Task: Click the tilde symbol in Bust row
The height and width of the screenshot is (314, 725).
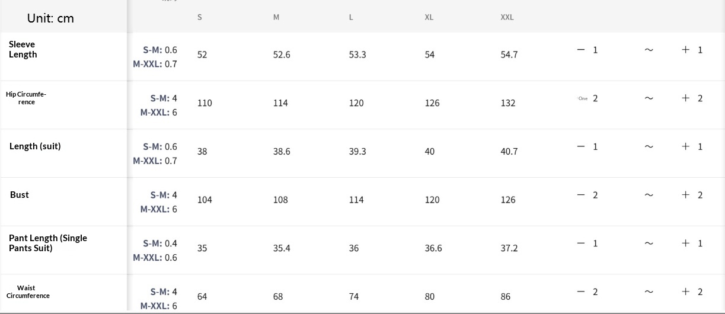Action: coord(649,195)
